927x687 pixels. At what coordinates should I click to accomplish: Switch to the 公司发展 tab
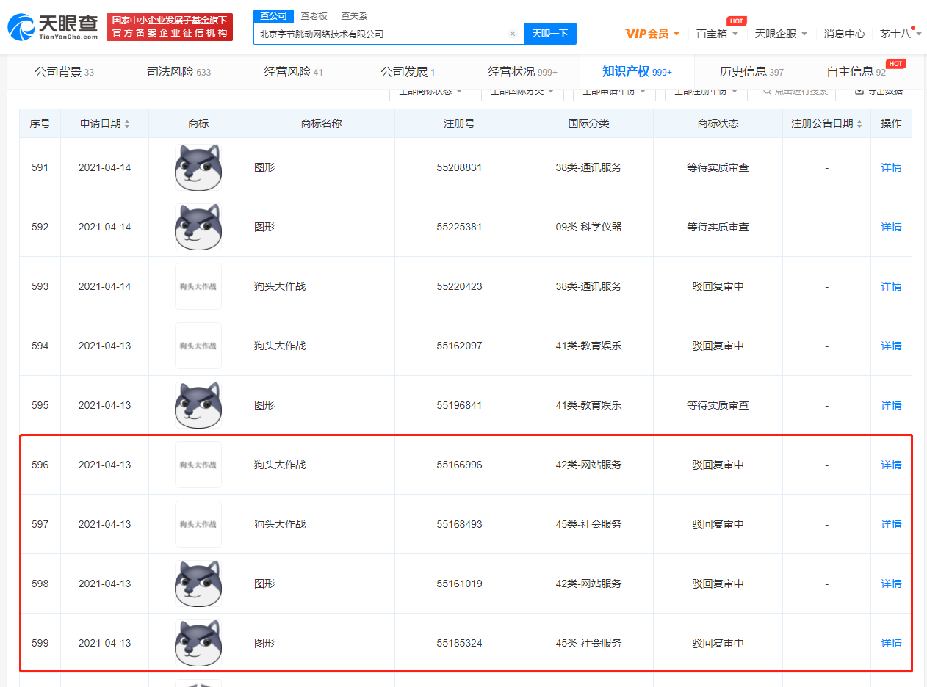[x=408, y=72]
